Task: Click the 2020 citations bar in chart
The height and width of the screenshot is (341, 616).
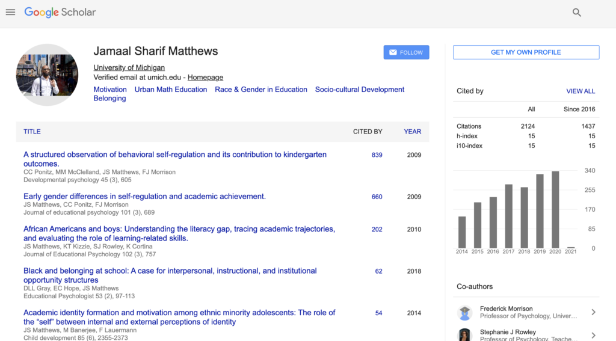Action: click(555, 210)
